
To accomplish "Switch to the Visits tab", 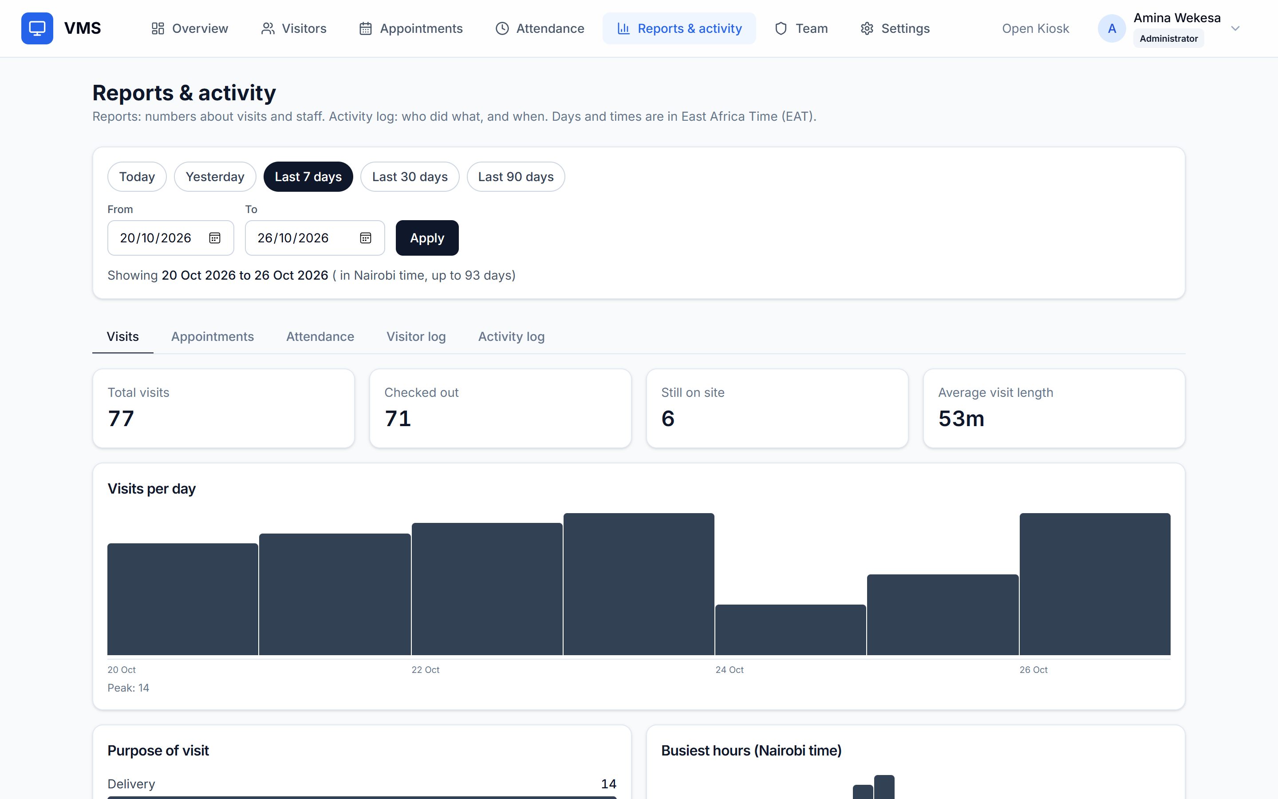I will [122, 336].
